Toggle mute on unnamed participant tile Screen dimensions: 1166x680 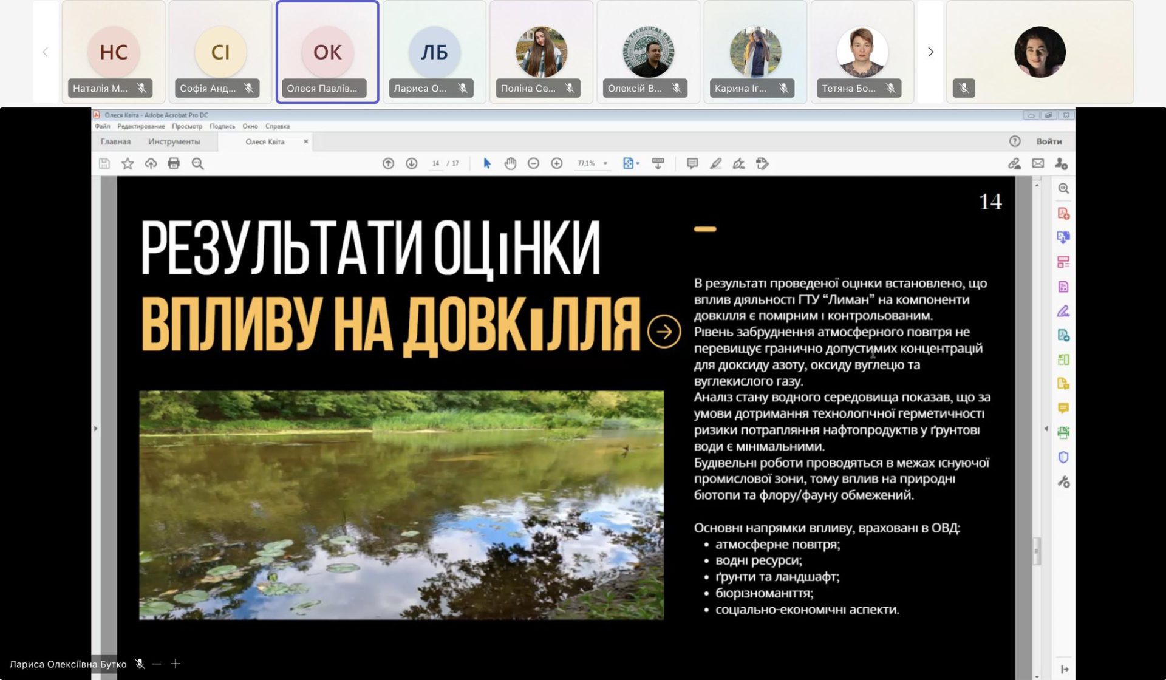pos(964,88)
